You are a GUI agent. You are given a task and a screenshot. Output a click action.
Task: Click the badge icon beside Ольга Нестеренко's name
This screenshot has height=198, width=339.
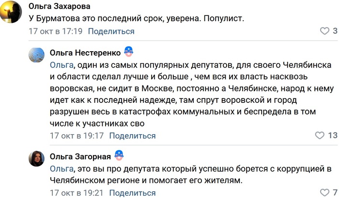[128, 51]
